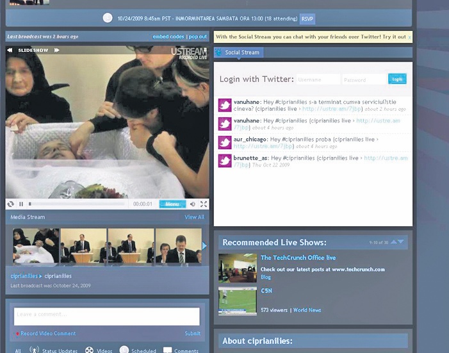Screen dimensions: 449x353
Task: Mute the player using the speaker icon
Action: [193, 204]
